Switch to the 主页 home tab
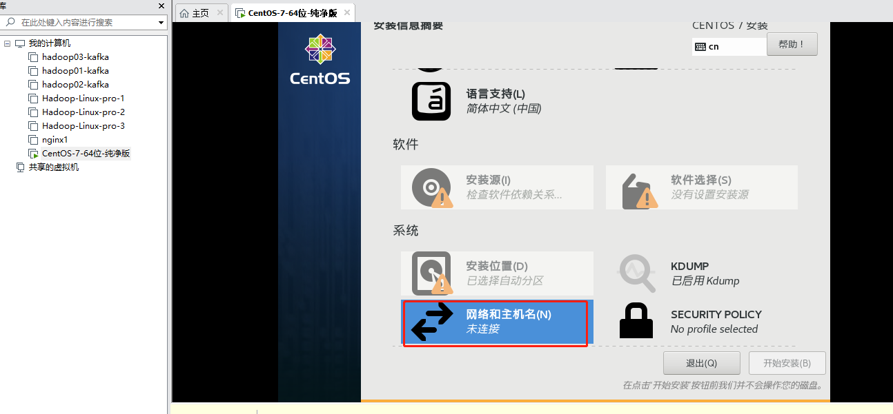This screenshot has width=893, height=414. (201, 13)
